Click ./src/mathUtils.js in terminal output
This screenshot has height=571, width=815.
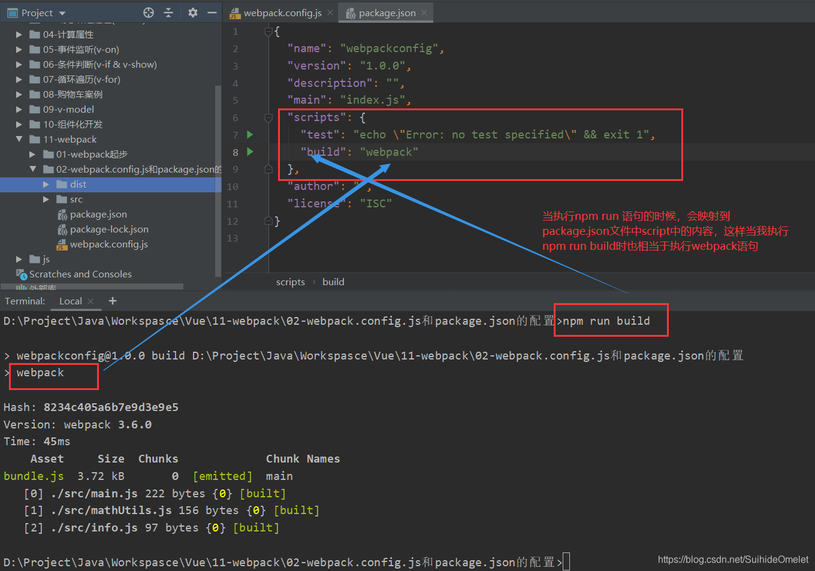pos(111,510)
